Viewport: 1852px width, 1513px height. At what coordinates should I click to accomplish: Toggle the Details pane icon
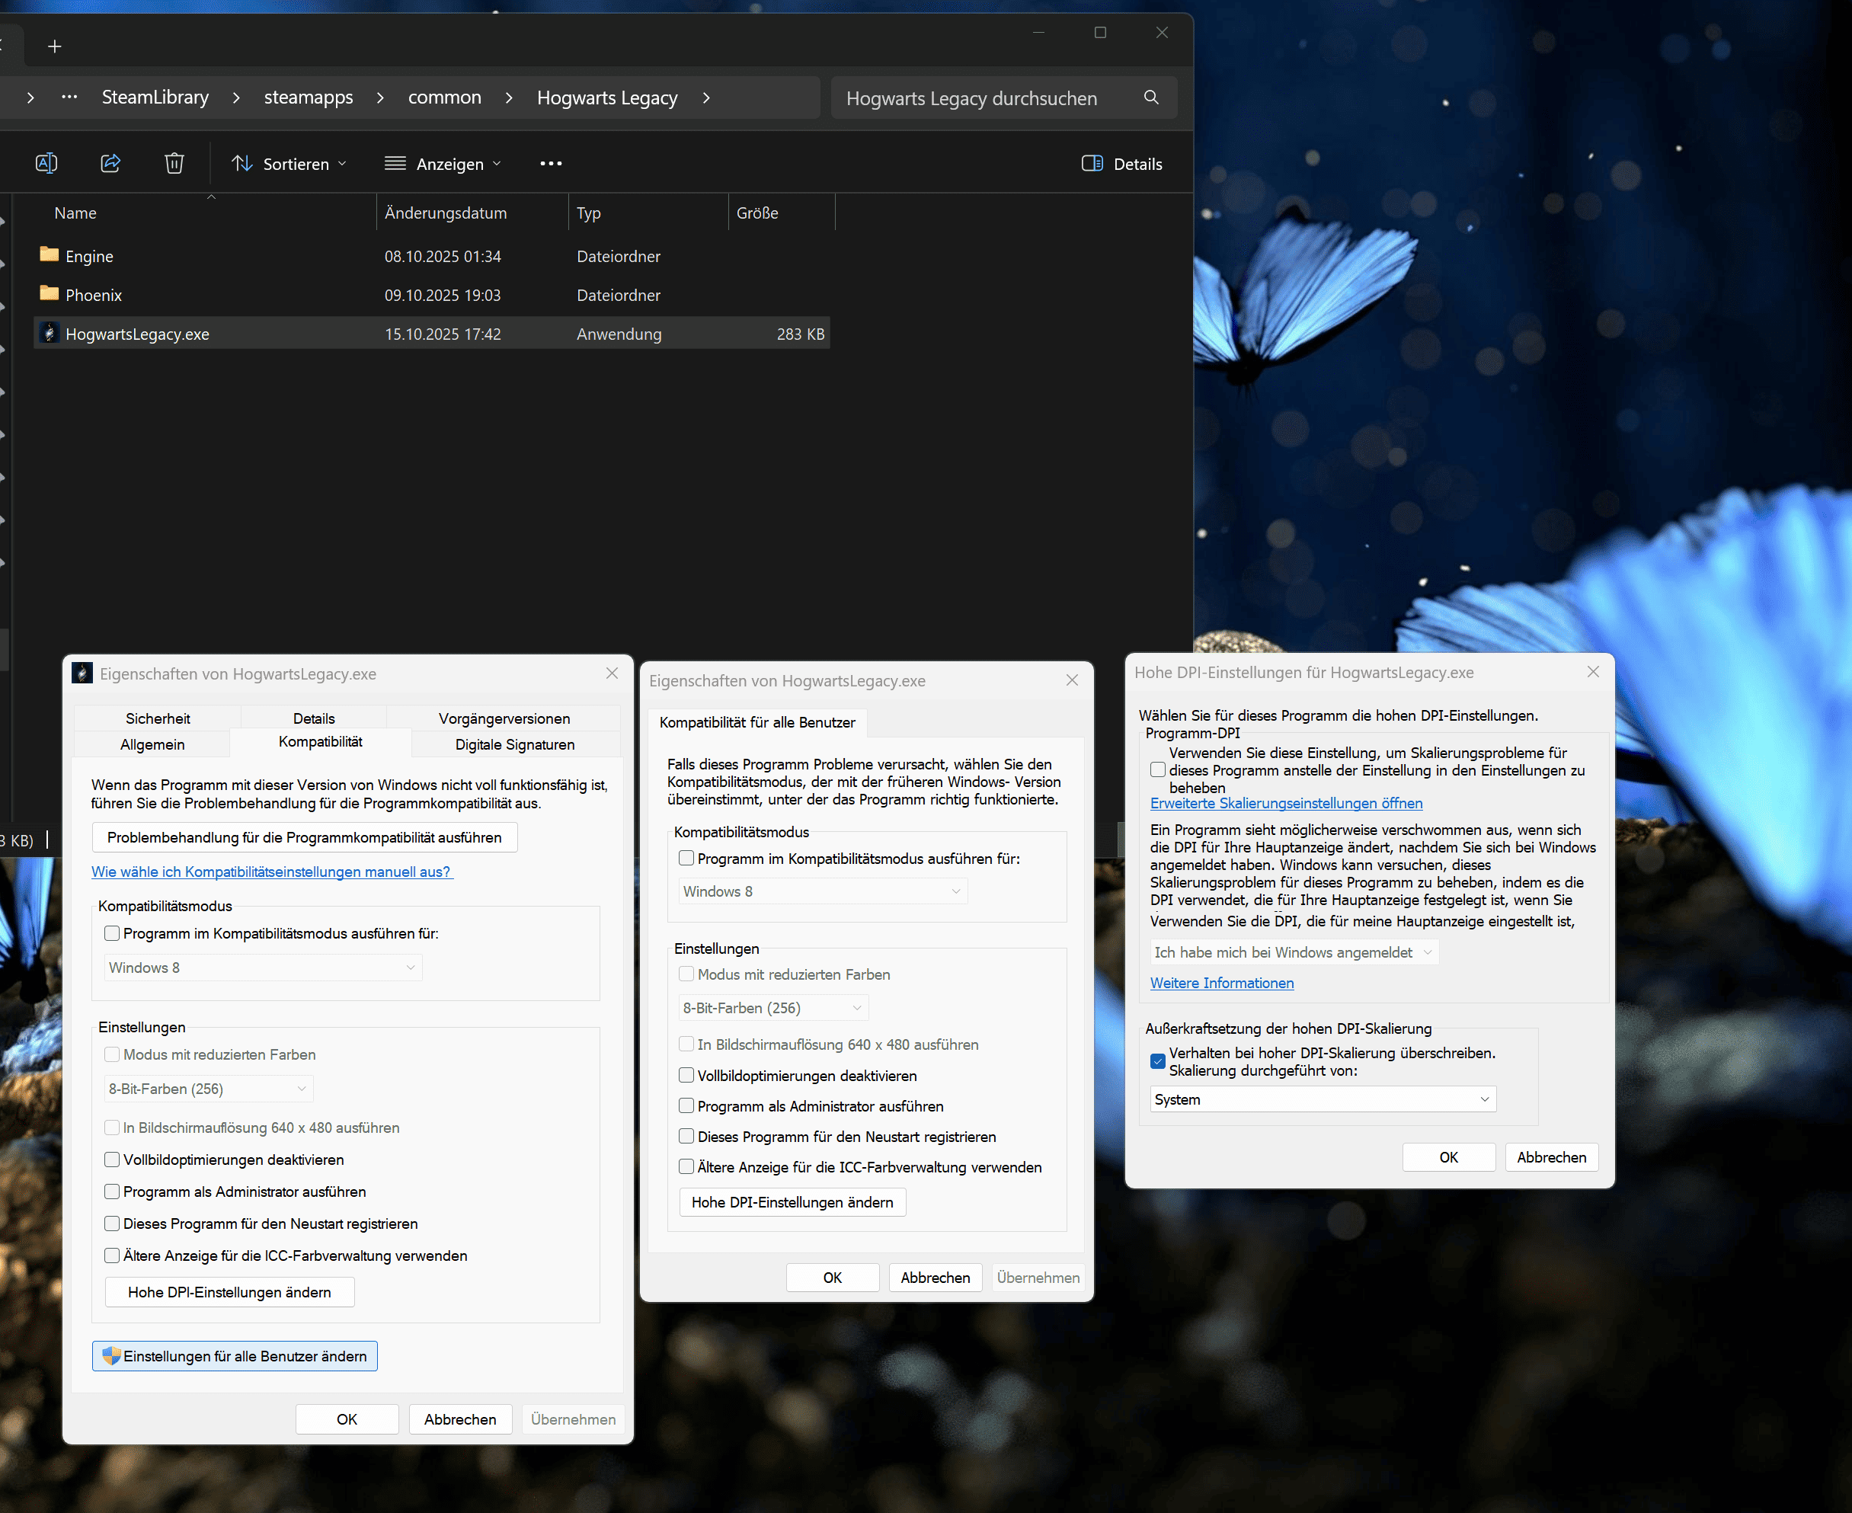pos(1092,163)
